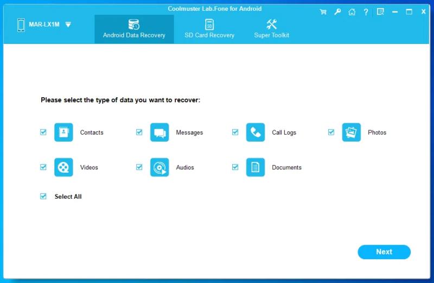
Task: Click the Call Logs phone icon
Action: (x=256, y=132)
